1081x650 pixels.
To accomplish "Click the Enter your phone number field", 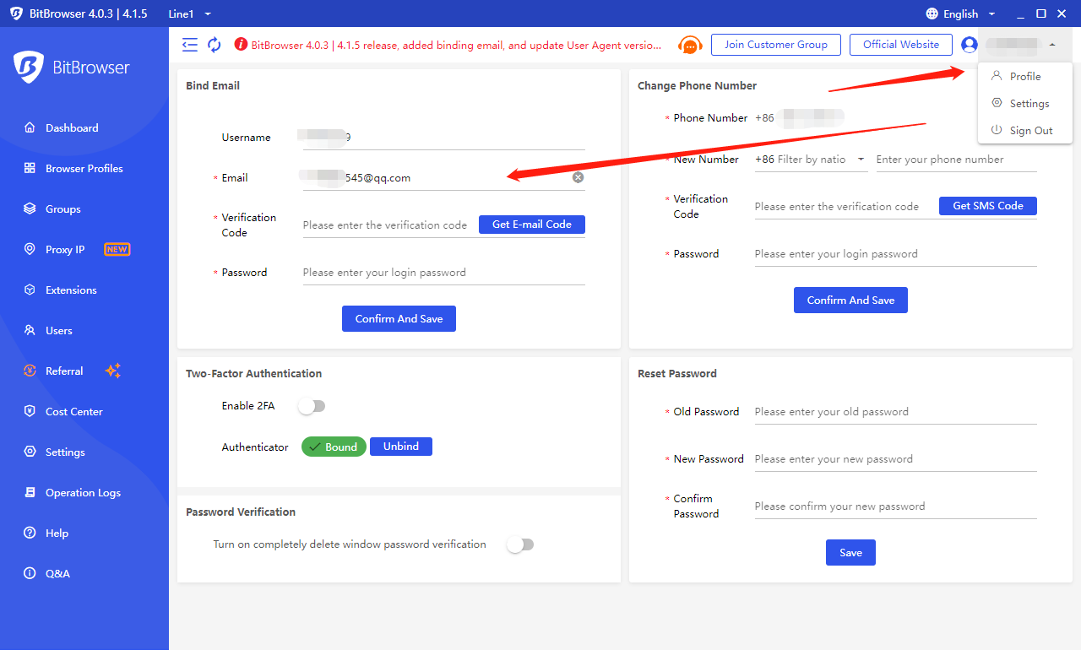I will 956,160.
